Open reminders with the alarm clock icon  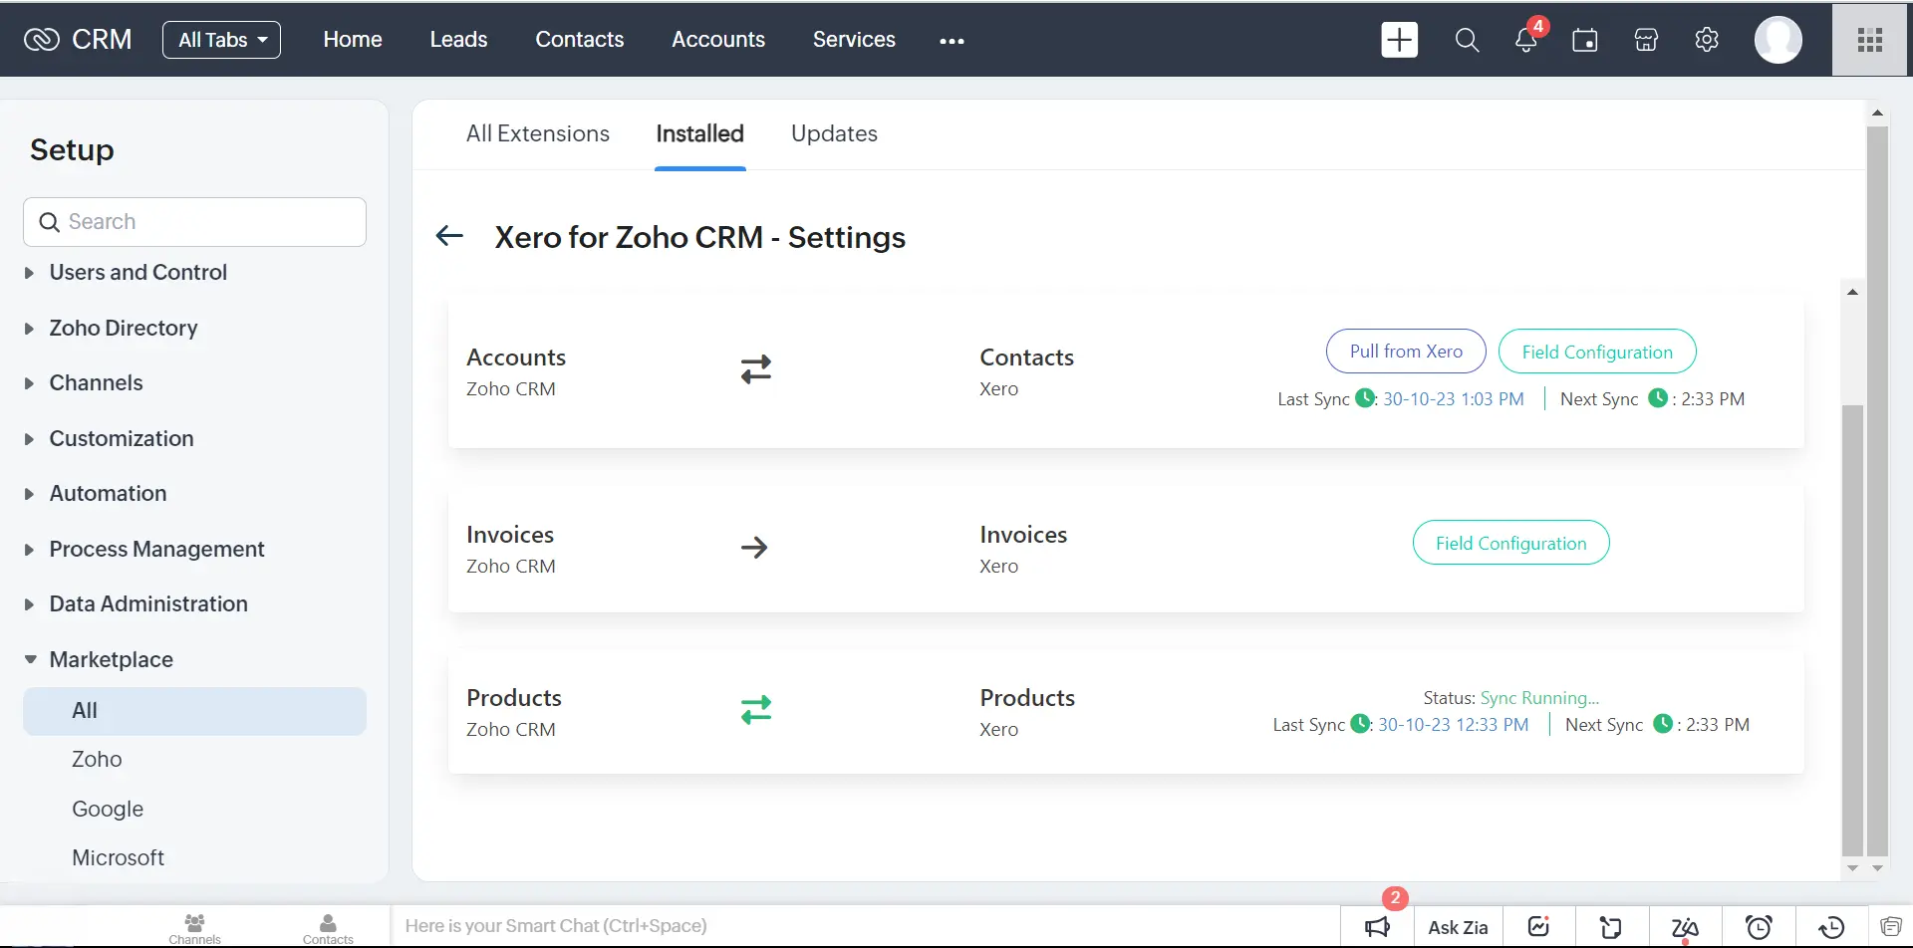tap(1760, 926)
